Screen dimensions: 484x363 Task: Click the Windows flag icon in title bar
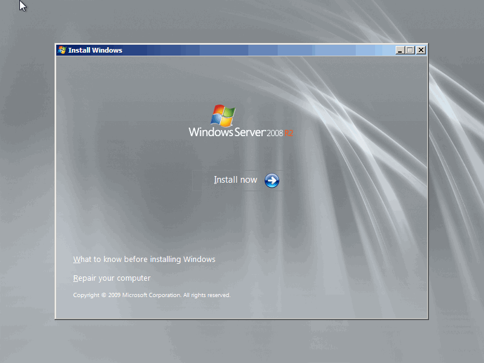click(62, 50)
